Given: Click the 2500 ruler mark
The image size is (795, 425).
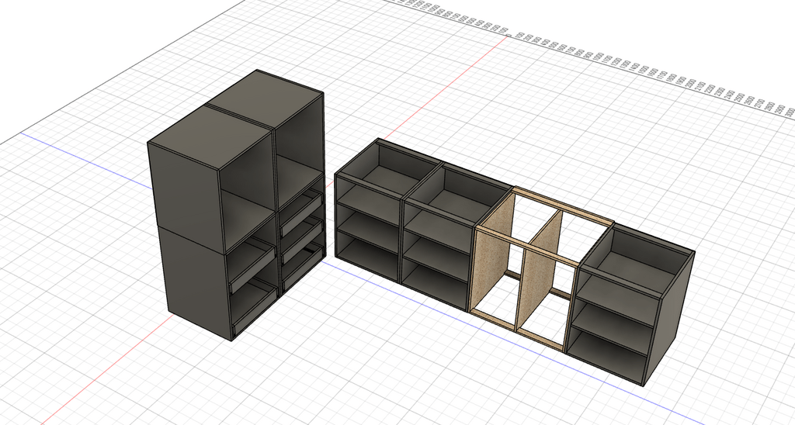Looking at the screenshot, I should [x=739, y=97].
